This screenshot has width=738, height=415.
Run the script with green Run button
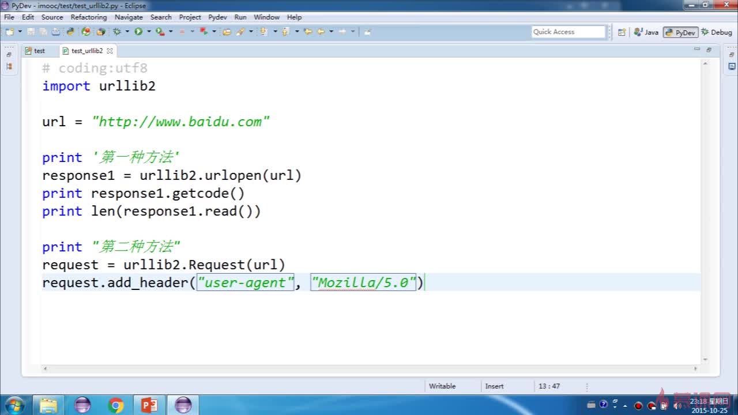pyautogui.click(x=138, y=32)
